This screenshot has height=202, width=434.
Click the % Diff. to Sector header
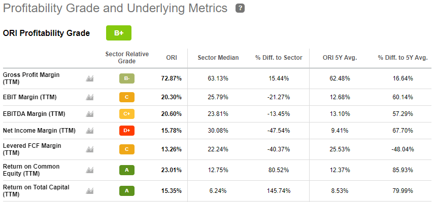(279, 58)
